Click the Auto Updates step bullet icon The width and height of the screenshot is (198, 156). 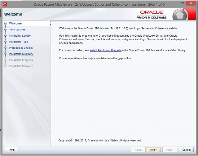5,30
